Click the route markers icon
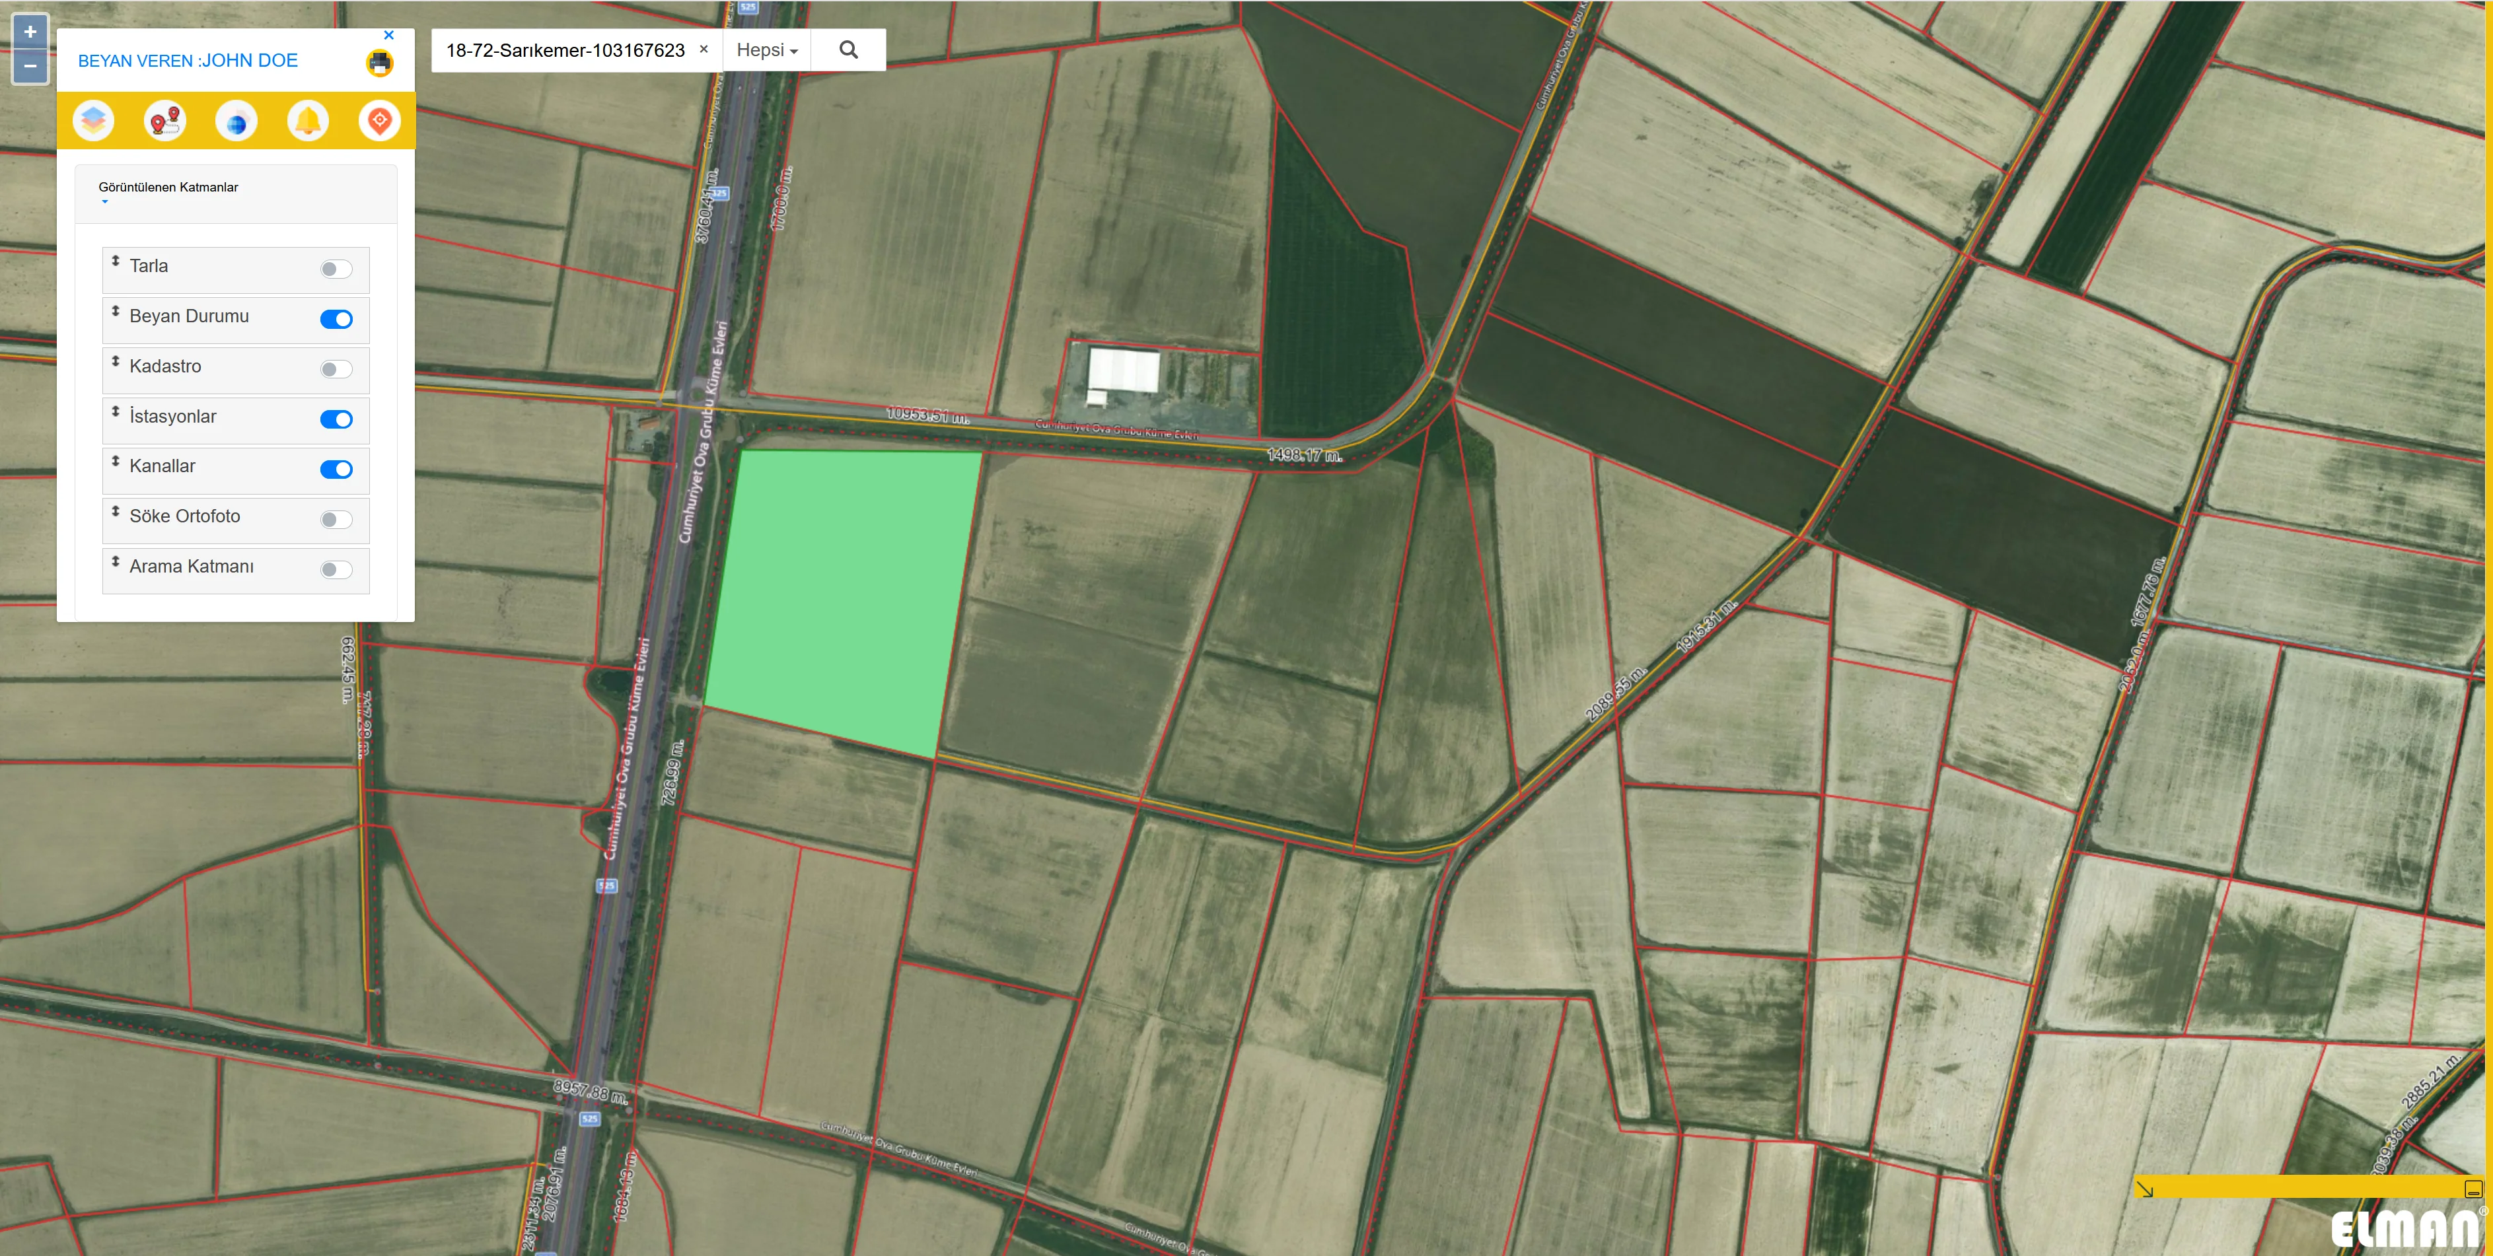Viewport: 2493px width, 1256px height. 164,121
